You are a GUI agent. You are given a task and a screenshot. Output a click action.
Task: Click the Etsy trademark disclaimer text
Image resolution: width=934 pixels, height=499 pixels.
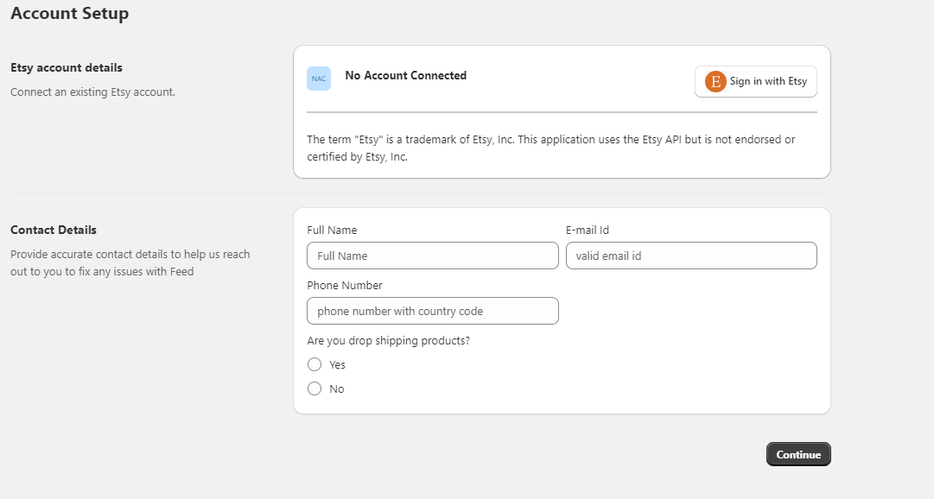551,148
